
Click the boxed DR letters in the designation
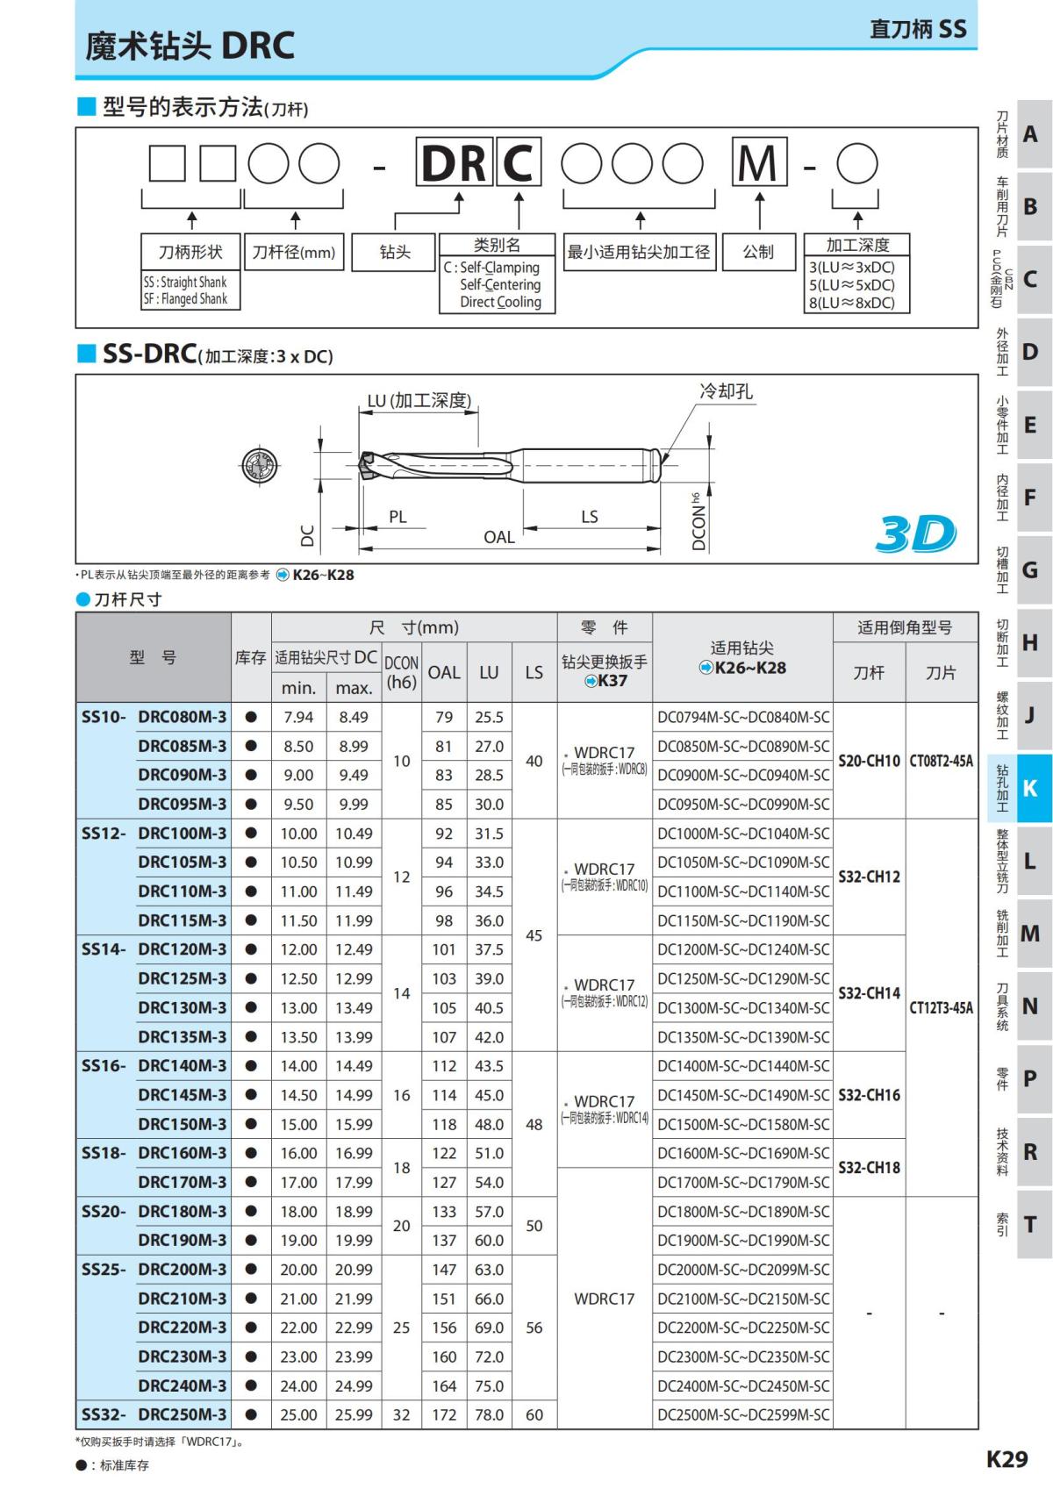pos(454,163)
